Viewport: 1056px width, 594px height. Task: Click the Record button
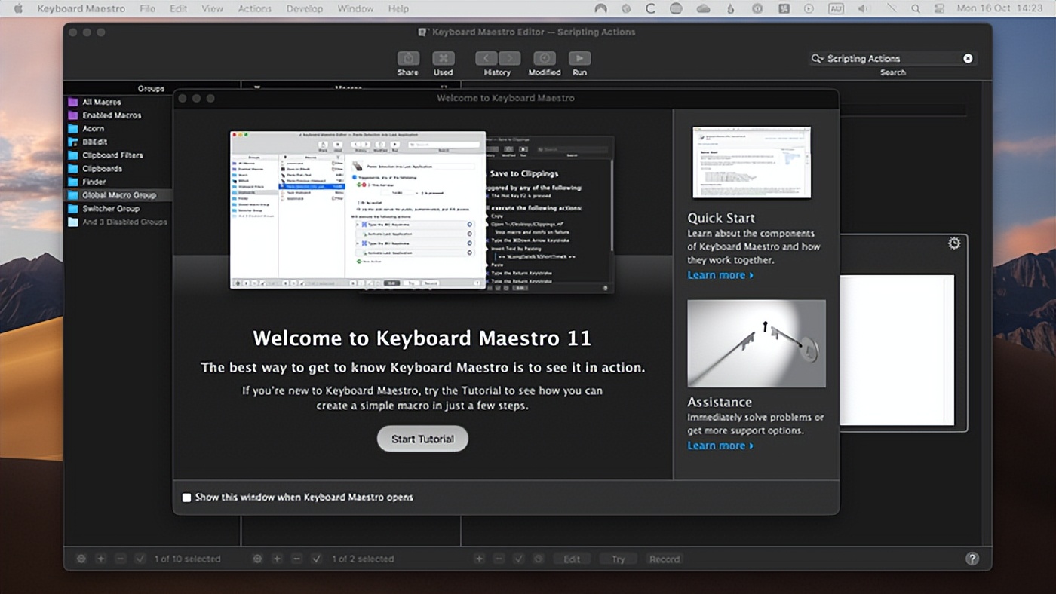tap(665, 559)
